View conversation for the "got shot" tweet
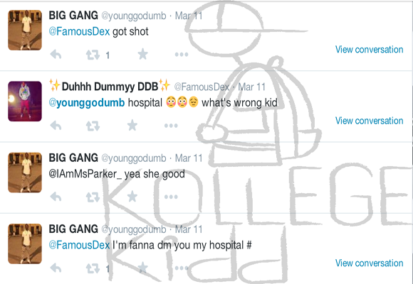The width and height of the screenshot is (413, 284). [x=369, y=50]
